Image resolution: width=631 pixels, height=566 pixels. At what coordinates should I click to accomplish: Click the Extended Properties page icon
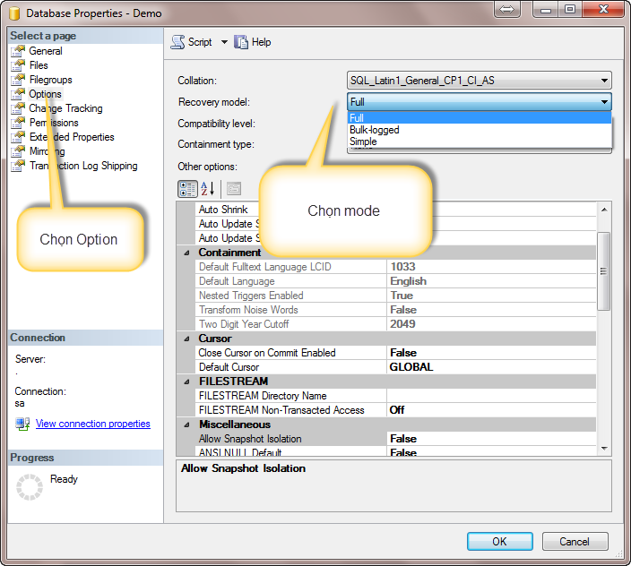coord(18,137)
